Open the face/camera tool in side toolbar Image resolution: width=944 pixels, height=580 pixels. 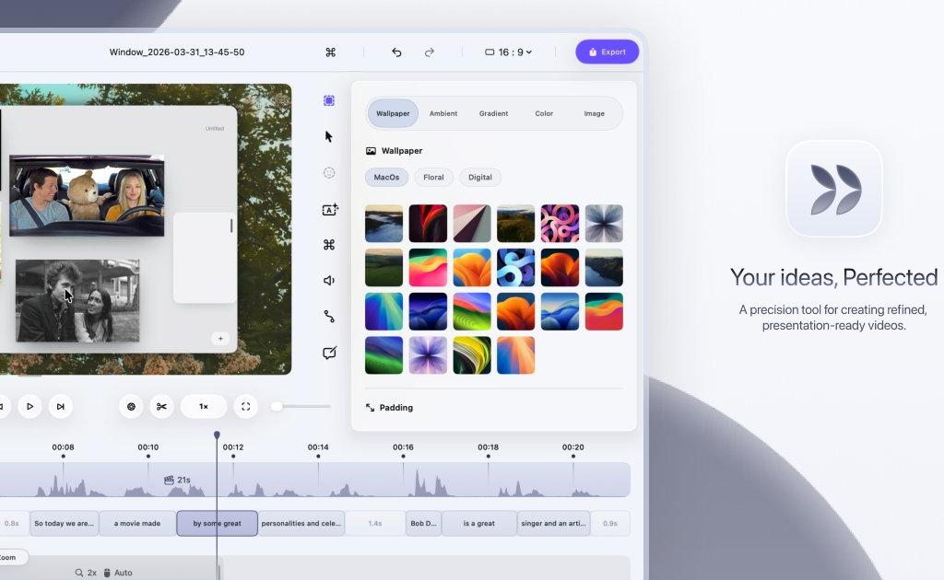tap(329, 173)
